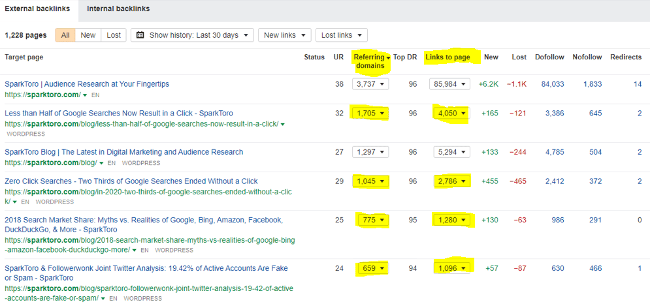650x304 pixels.
Task: Click the 466 nofollow count
Action: 595,268
